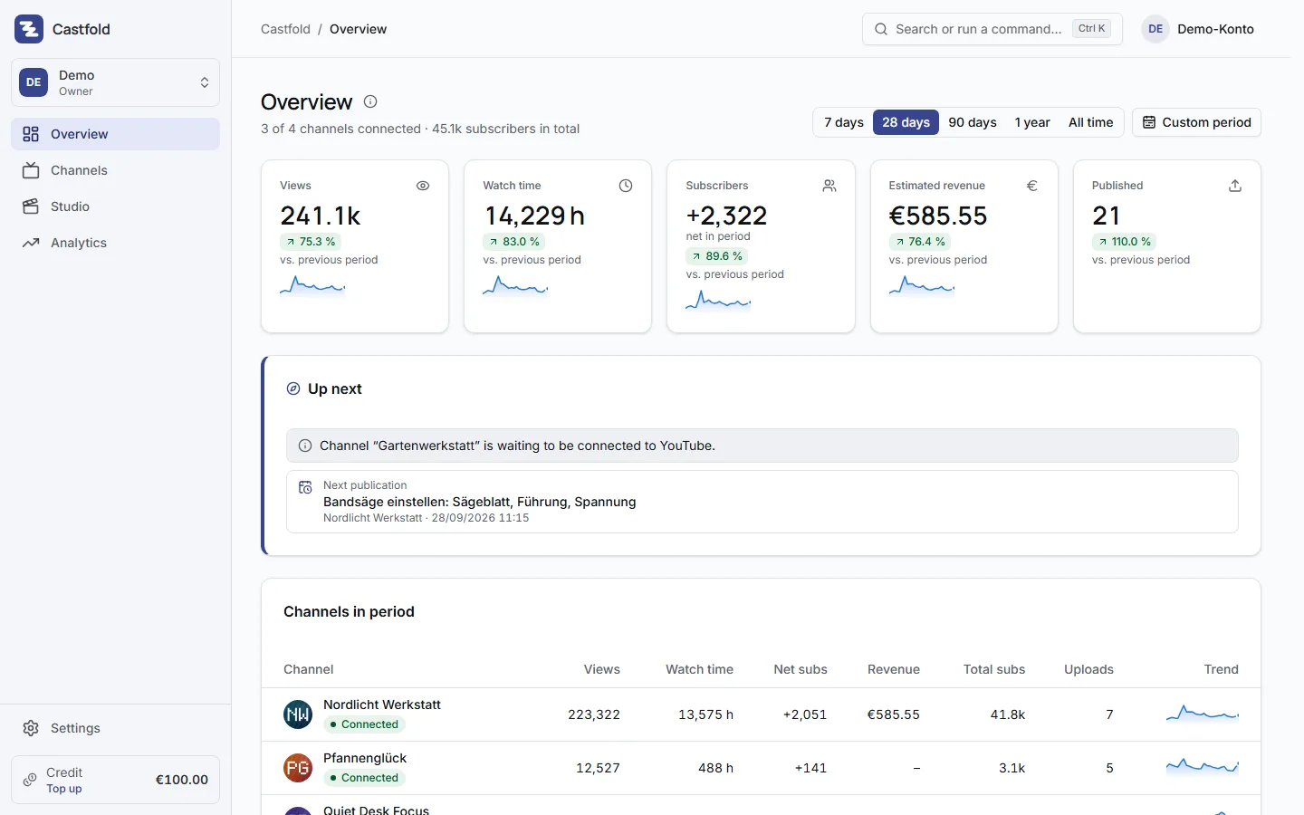
Task: Click the Pfannenglück channel name
Action: [x=365, y=758]
